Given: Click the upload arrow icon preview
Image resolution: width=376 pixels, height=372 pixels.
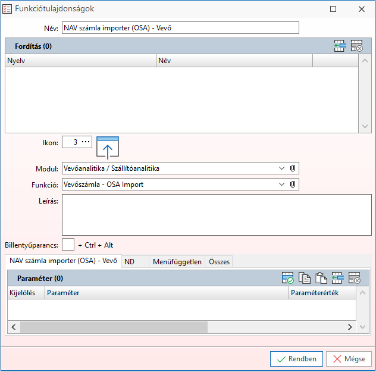Looking at the screenshot, I should tap(108, 148).
